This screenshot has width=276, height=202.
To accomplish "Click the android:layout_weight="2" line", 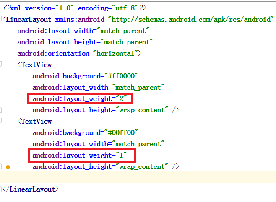I will (x=80, y=98).
